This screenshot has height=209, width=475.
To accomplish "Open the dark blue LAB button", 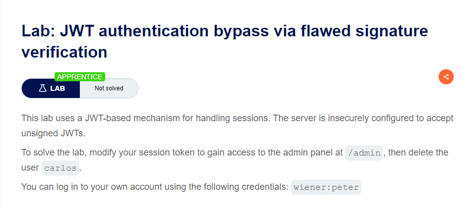I will coord(51,88).
